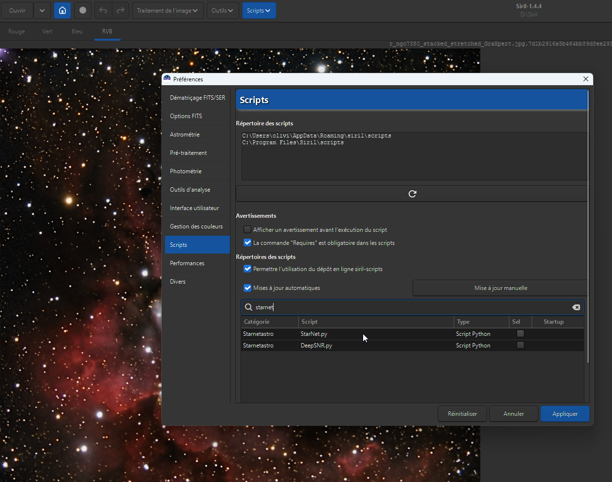Click the redo arrow icon
This screenshot has width=612, height=482.
[x=121, y=10]
